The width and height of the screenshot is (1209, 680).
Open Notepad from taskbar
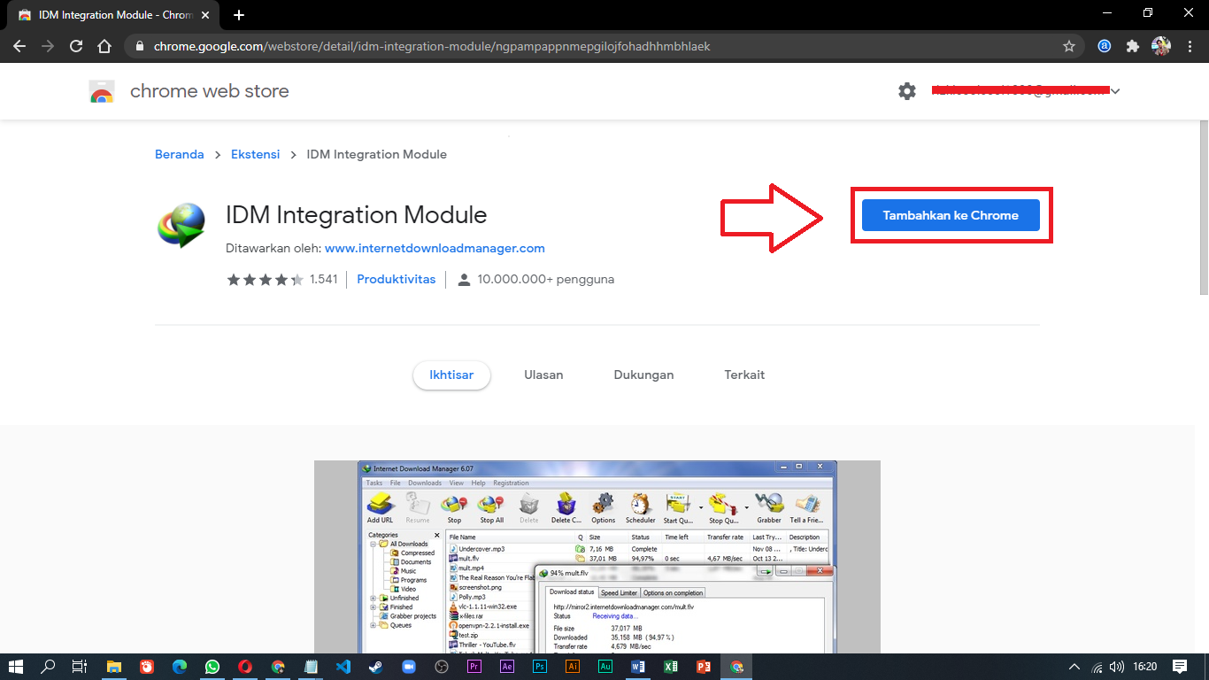[x=311, y=667]
